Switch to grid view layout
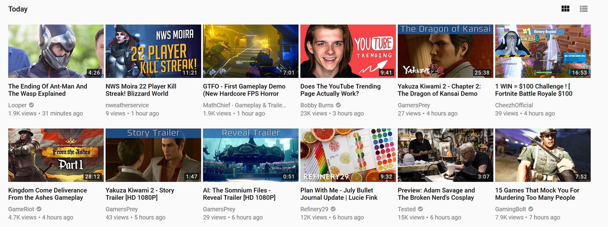The width and height of the screenshot is (608, 227). [565, 9]
